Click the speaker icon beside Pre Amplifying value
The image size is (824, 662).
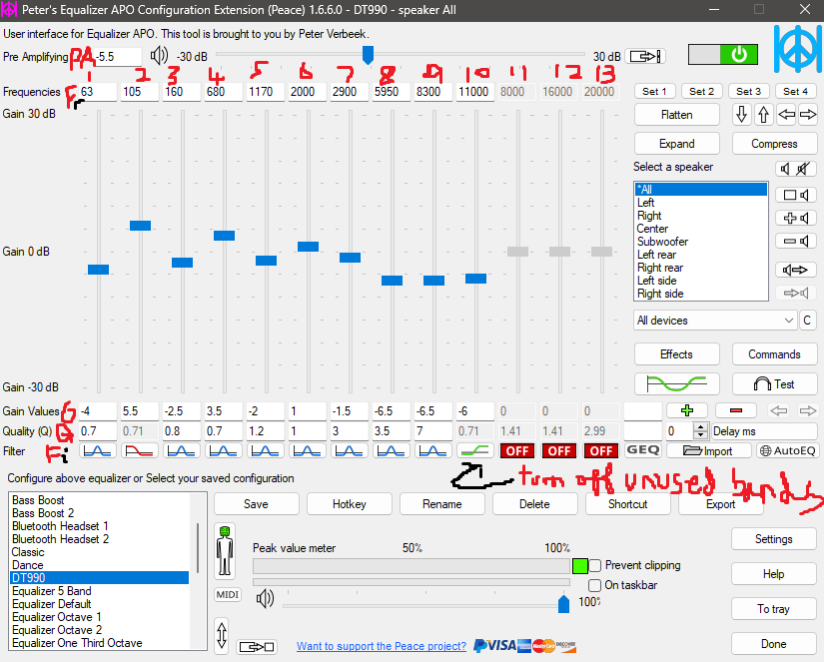[159, 55]
